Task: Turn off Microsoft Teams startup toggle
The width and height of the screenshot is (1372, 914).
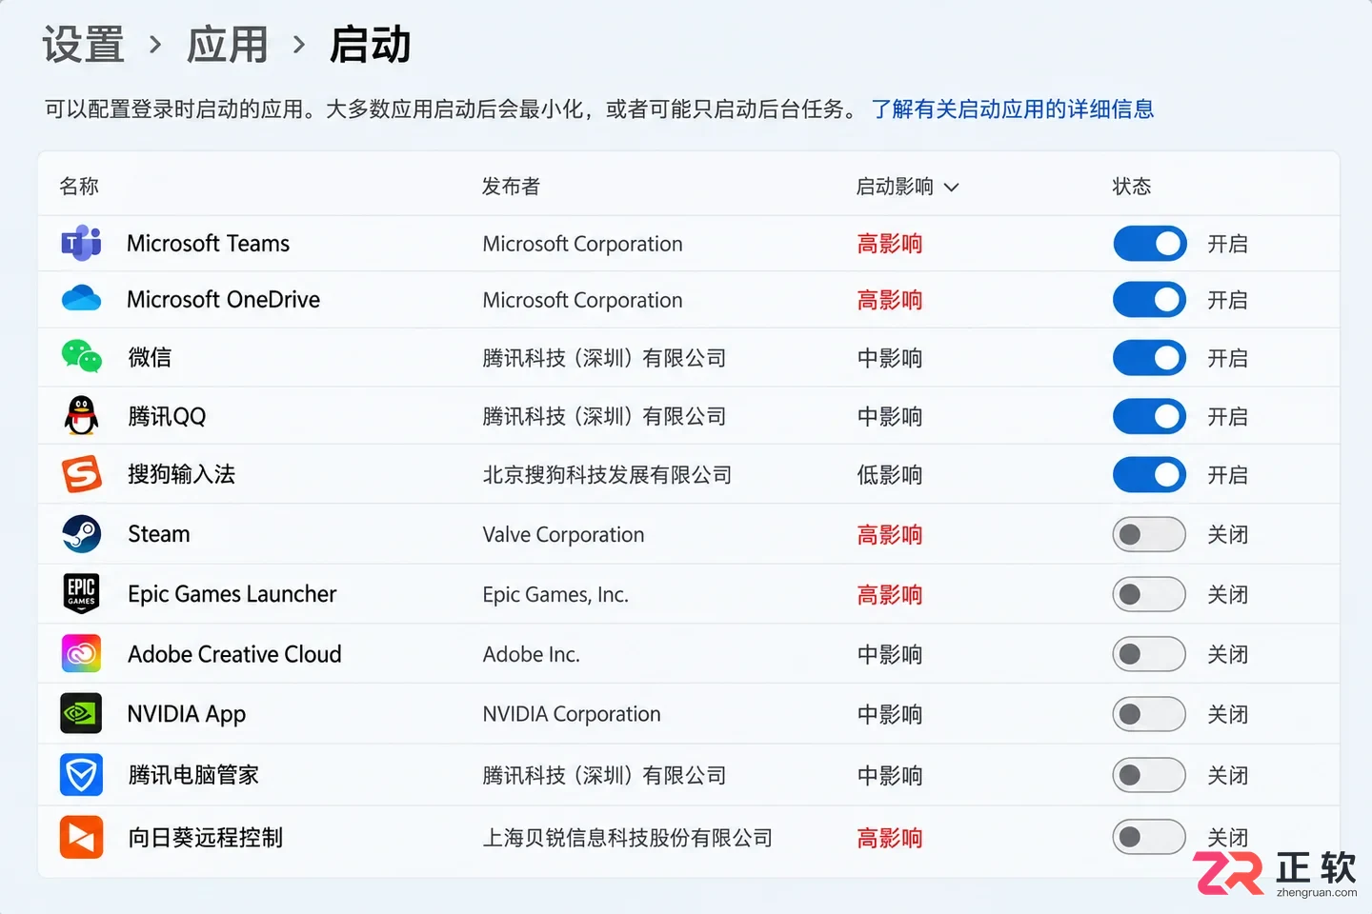Action: point(1150,244)
